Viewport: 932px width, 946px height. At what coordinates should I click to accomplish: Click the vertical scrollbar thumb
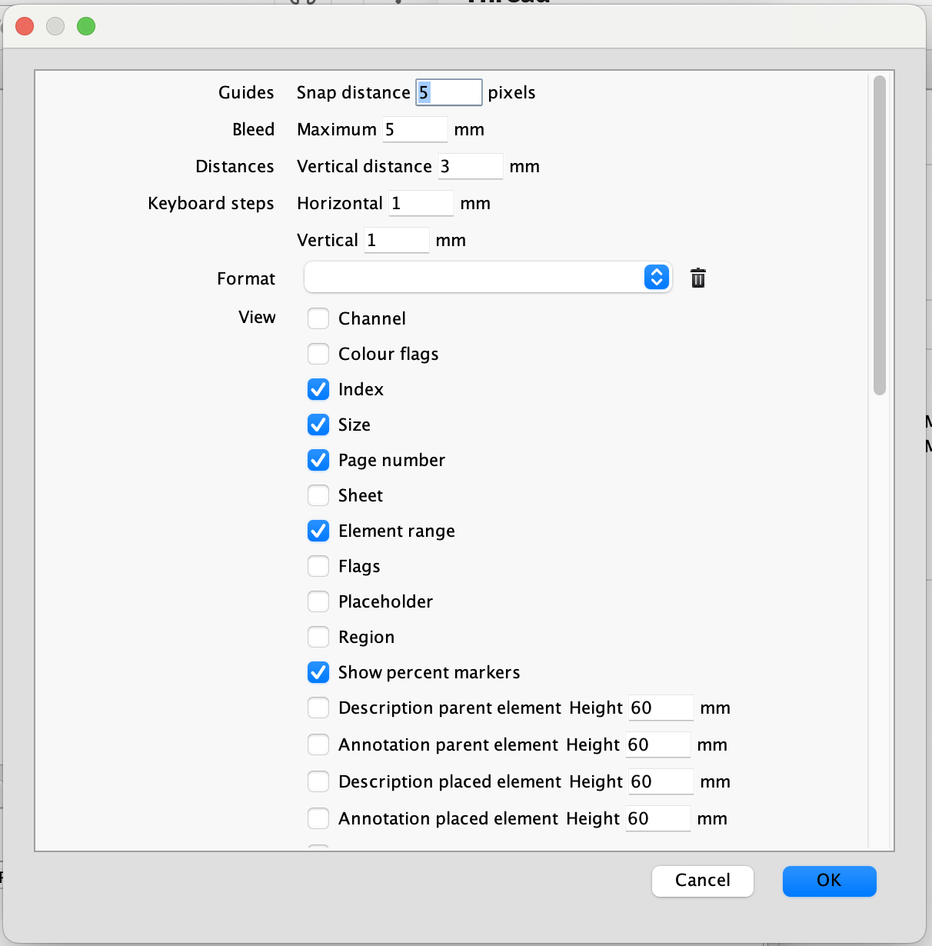click(879, 235)
